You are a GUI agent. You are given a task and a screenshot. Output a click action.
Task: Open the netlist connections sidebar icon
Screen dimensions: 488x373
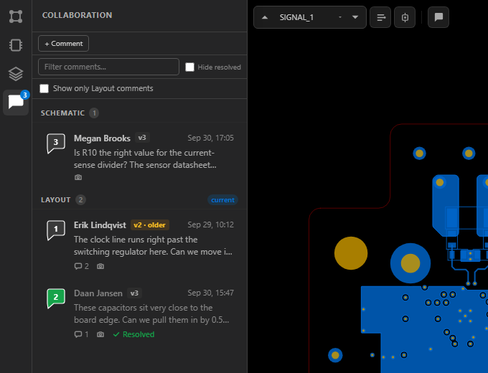16,16
